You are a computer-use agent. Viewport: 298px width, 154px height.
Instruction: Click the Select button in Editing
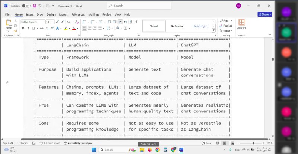pyautogui.click(x=226, y=31)
